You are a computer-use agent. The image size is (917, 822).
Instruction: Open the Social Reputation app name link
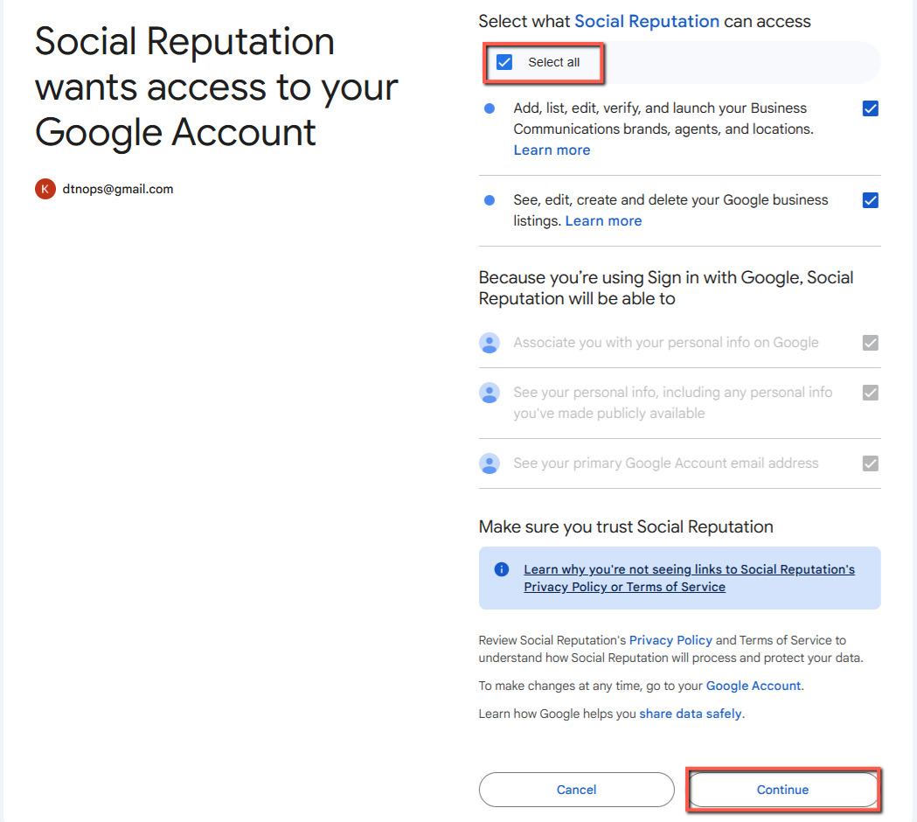(x=647, y=22)
